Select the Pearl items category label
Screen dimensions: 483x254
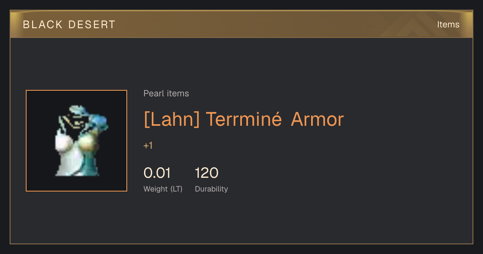(x=166, y=94)
